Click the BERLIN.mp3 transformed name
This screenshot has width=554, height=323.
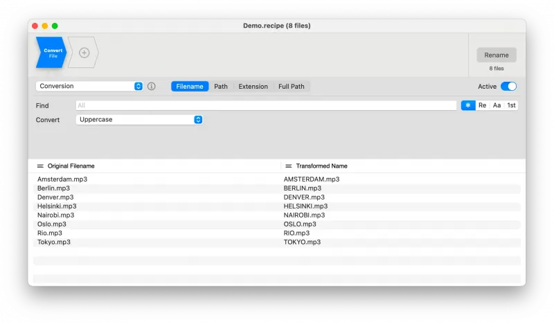(303, 189)
